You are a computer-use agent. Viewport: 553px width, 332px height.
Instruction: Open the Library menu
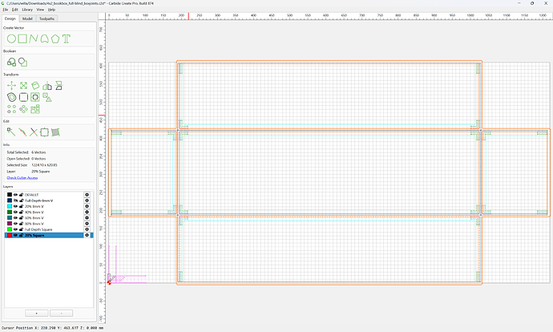coord(27,10)
